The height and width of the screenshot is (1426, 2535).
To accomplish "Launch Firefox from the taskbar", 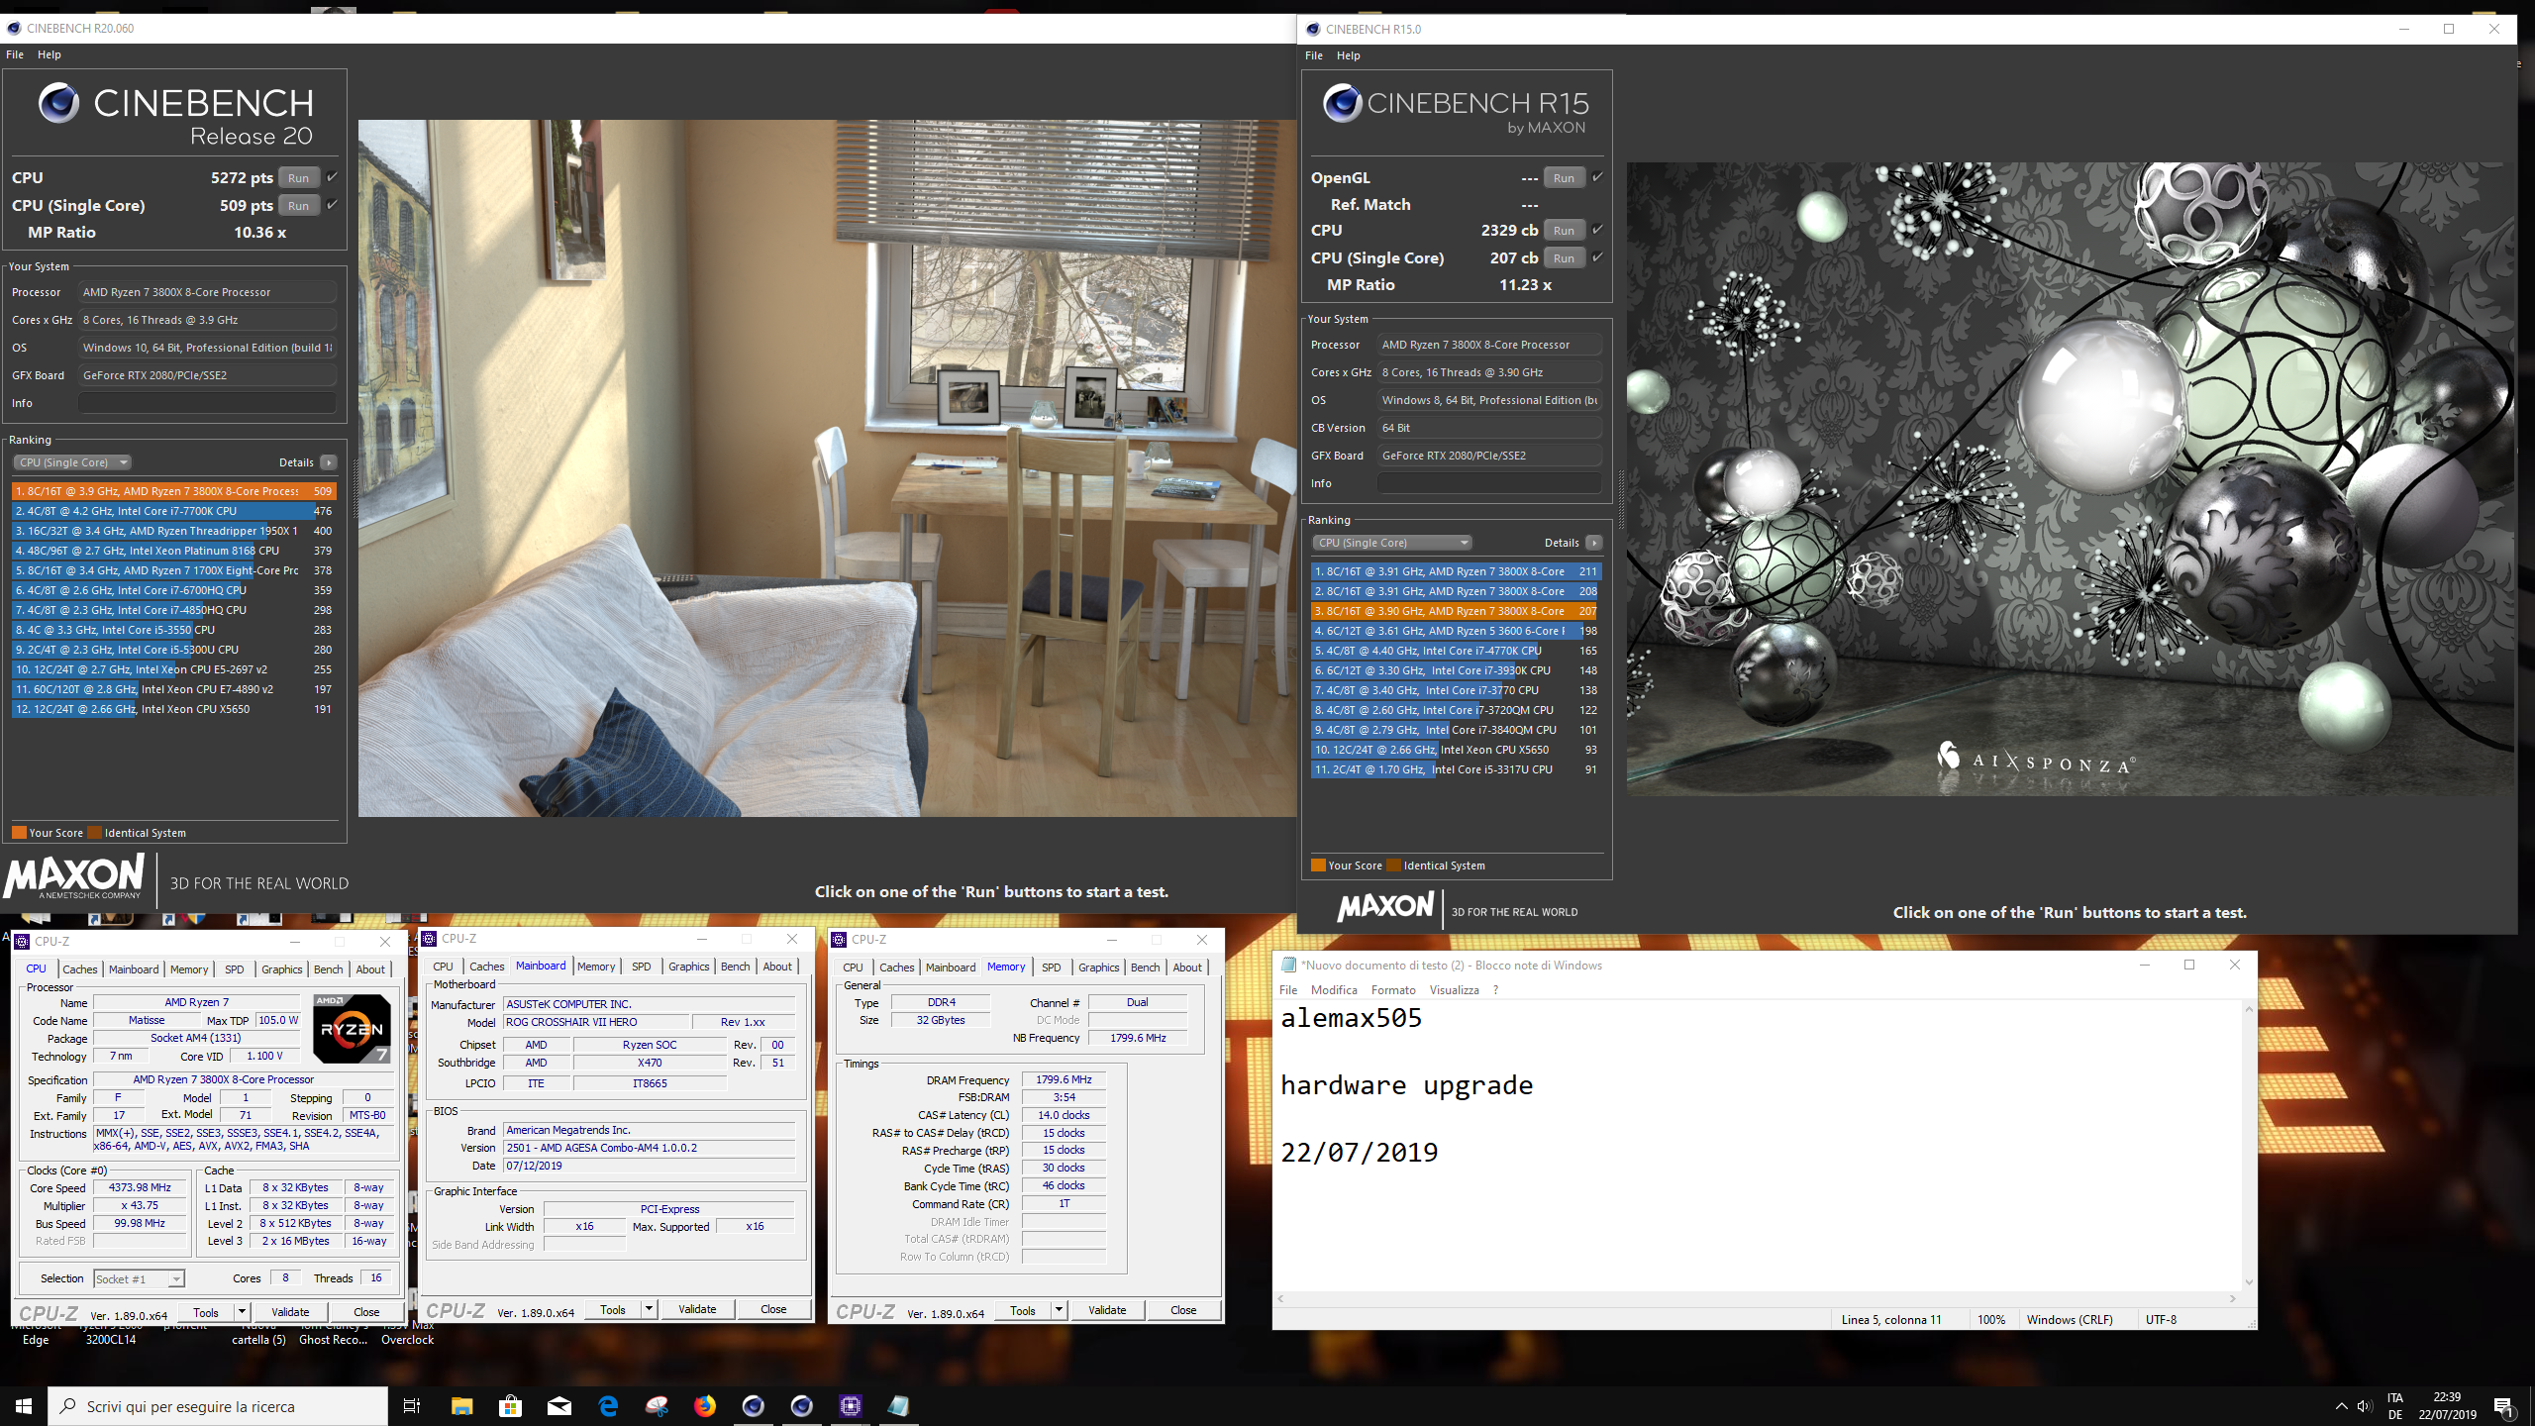I will (705, 1406).
